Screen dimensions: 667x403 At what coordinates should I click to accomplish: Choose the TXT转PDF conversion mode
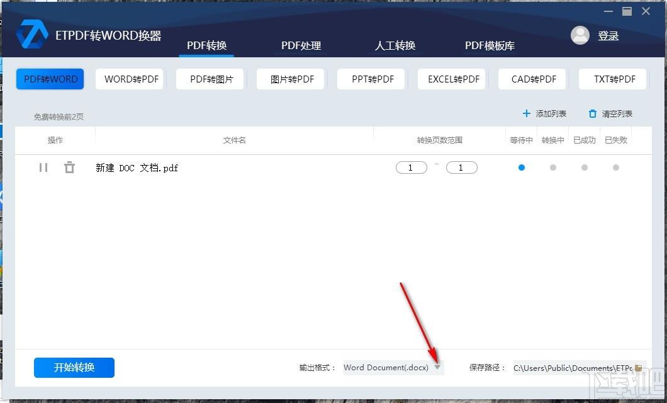612,79
